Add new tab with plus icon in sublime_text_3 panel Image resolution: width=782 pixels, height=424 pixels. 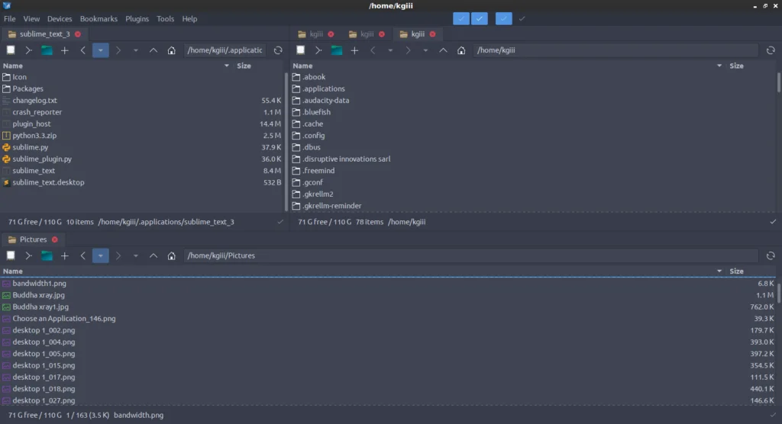coord(65,50)
